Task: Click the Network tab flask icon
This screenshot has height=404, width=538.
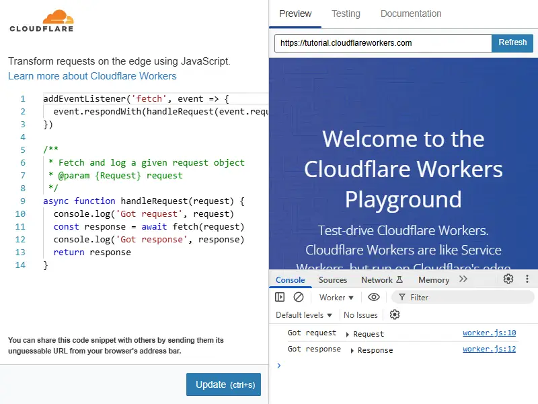Action: click(x=399, y=279)
